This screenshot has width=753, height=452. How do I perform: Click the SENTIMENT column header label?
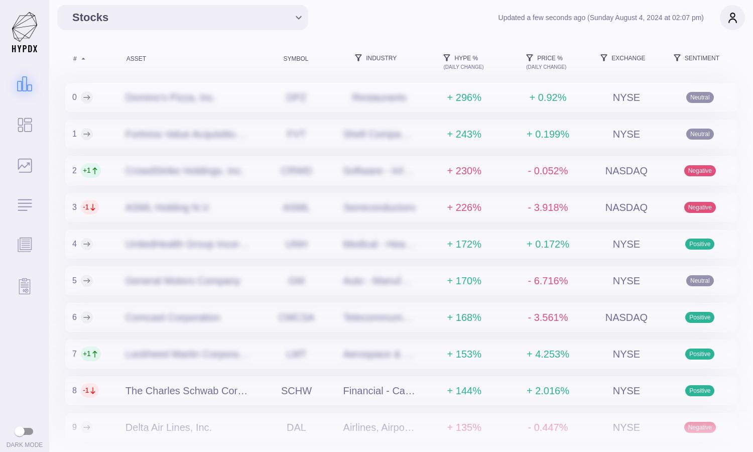[702, 58]
